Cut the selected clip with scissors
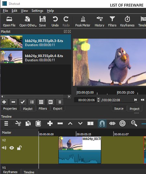The height and width of the screenshot is (174, 146). tap(18, 123)
